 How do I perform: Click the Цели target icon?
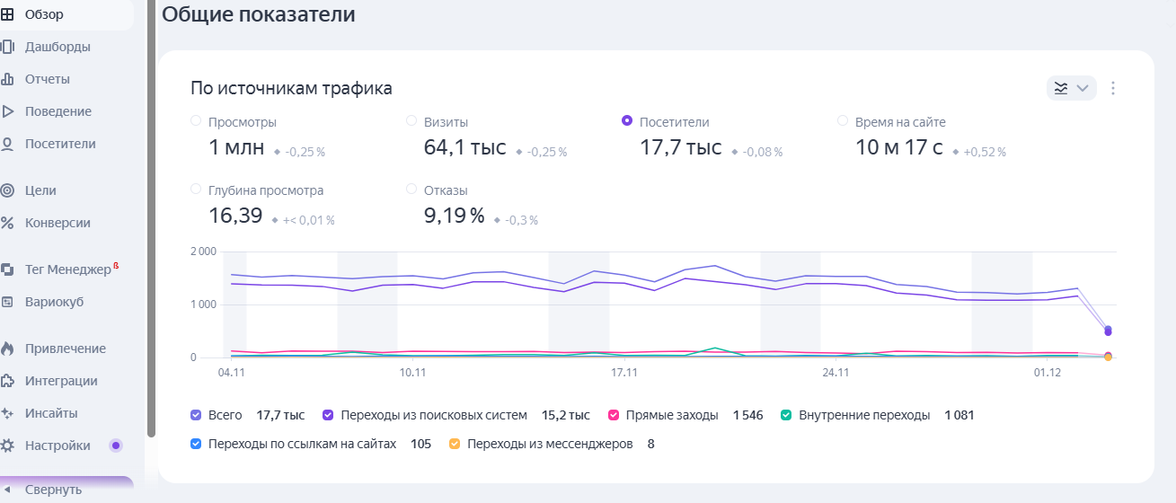(x=7, y=190)
